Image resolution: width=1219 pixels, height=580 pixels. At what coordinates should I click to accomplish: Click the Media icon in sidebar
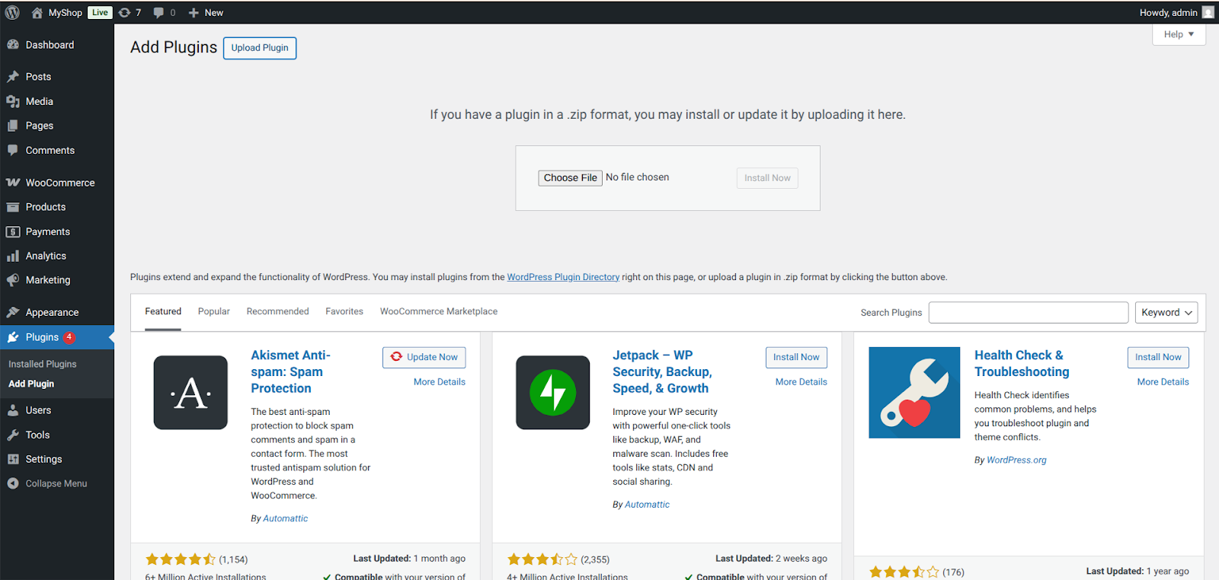(x=13, y=101)
